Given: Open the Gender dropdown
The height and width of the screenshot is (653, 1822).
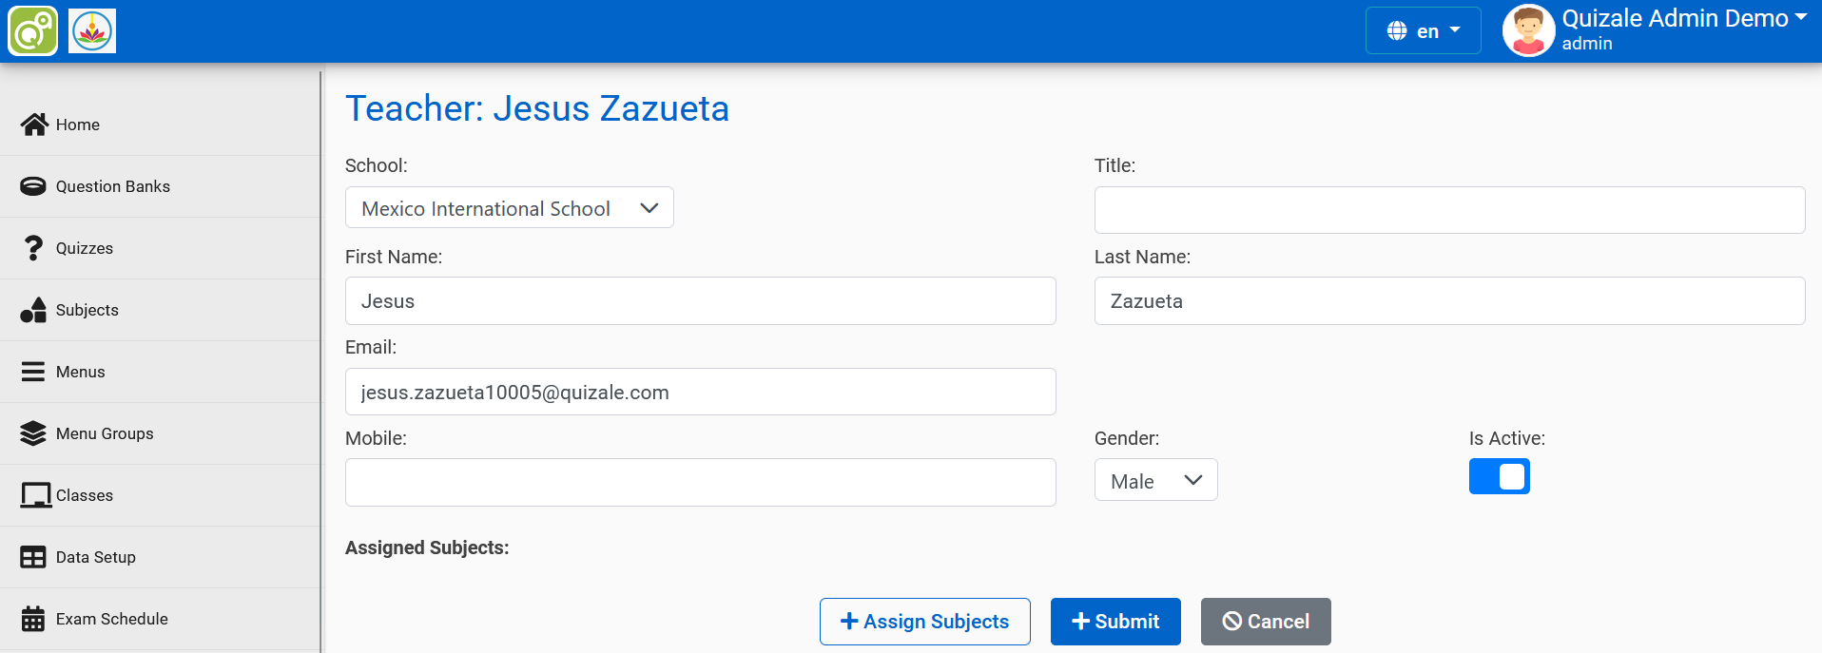Looking at the screenshot, I should [1155, 480].
